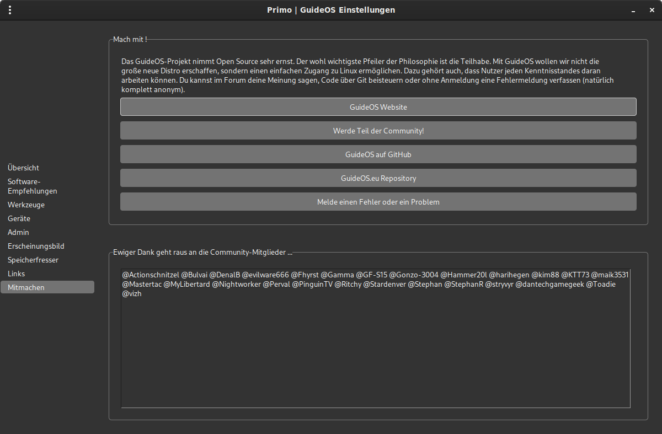Switch to the Übersicht page
This screenshot has height=434, width=662.
click(x=23, y=168)
